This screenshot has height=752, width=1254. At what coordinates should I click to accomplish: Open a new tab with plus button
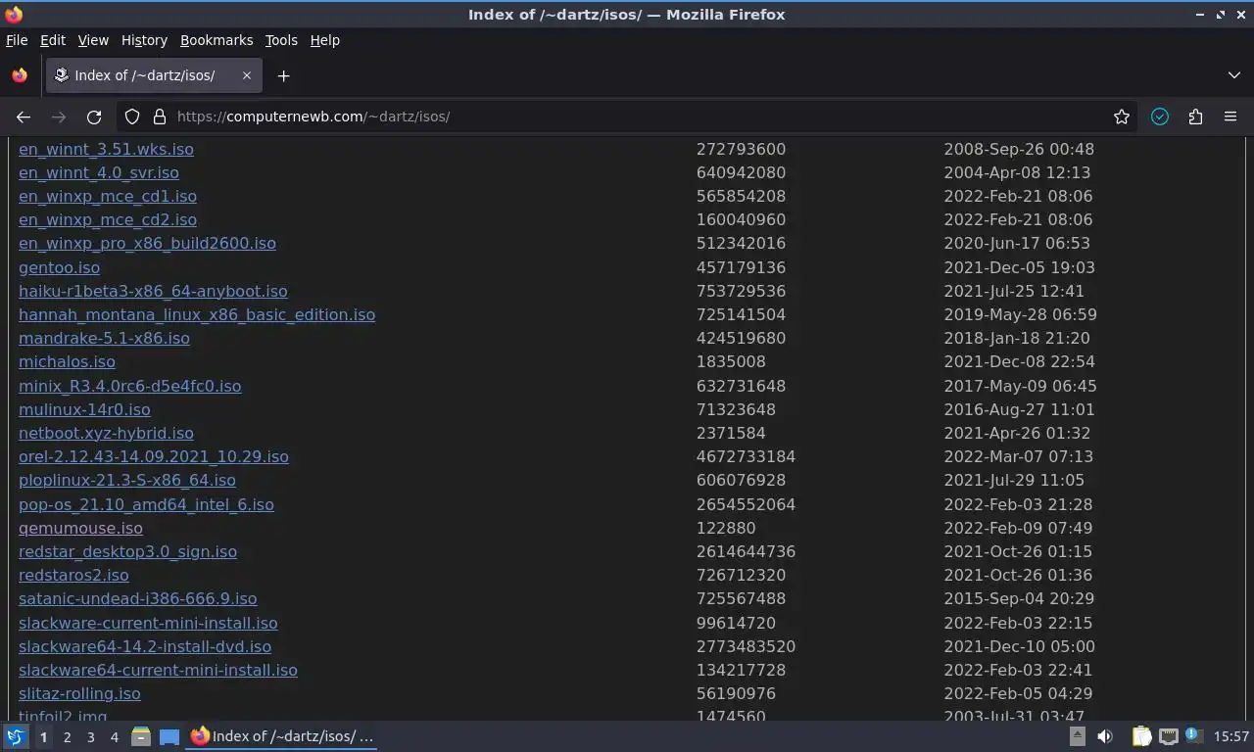tap(283, 75)
